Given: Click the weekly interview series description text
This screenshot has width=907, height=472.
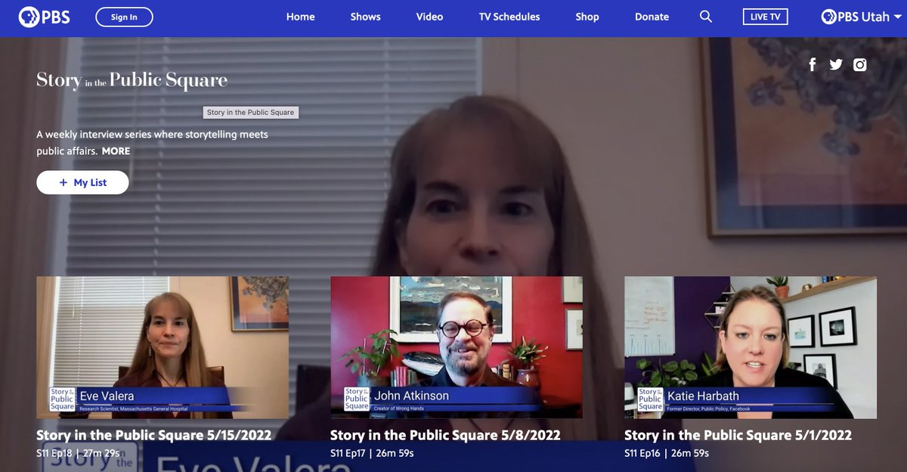Looking at the screenshot, I should point(152,143).
